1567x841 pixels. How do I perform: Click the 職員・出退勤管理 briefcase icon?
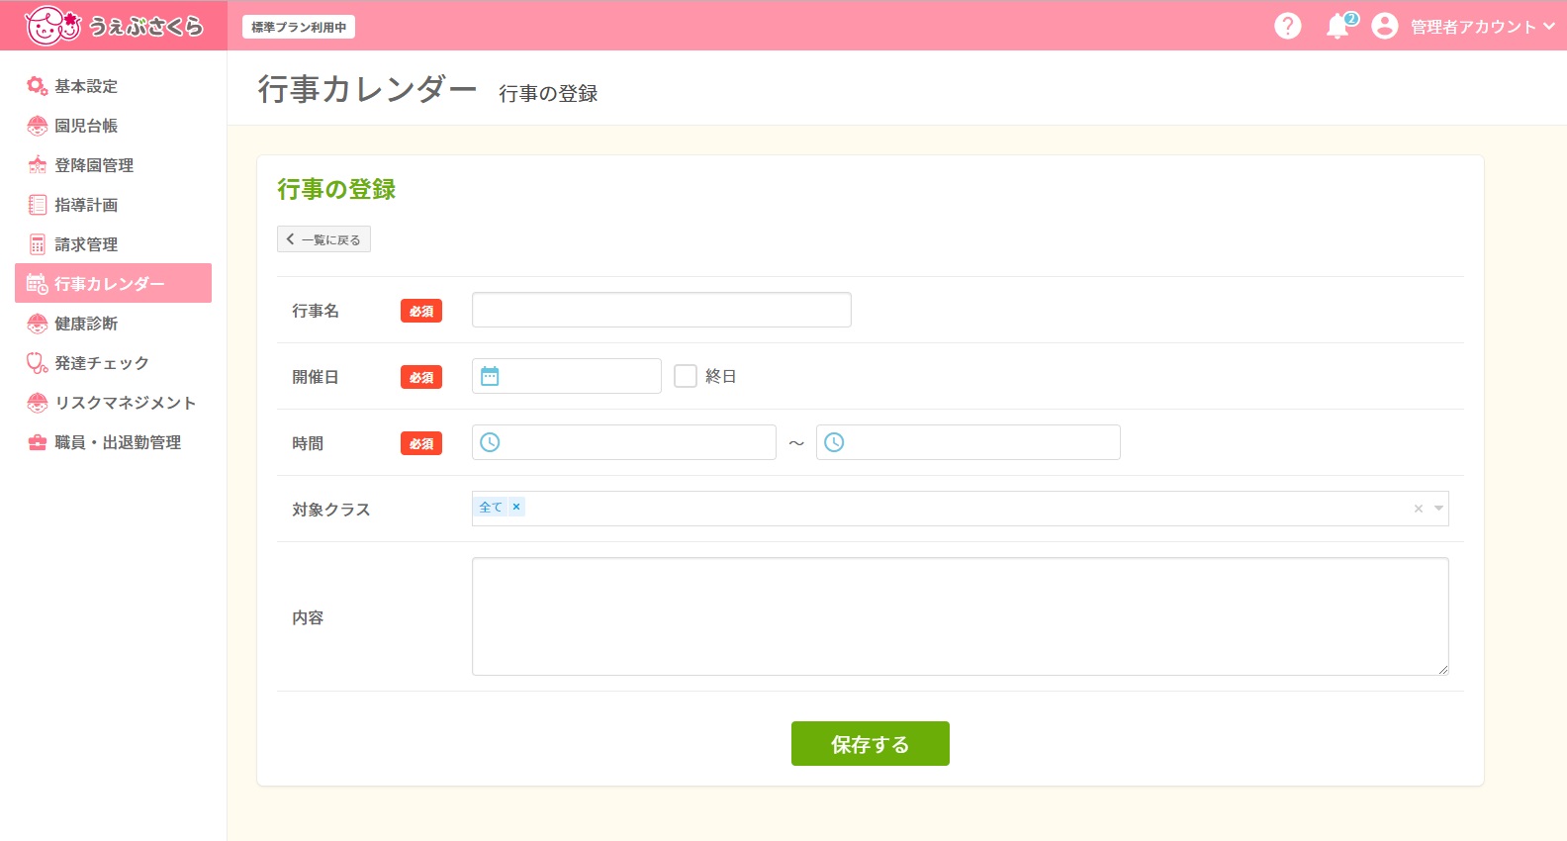38,442
